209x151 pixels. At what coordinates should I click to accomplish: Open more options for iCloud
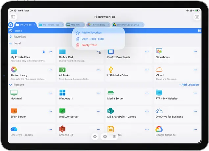(x=195, y=70)
